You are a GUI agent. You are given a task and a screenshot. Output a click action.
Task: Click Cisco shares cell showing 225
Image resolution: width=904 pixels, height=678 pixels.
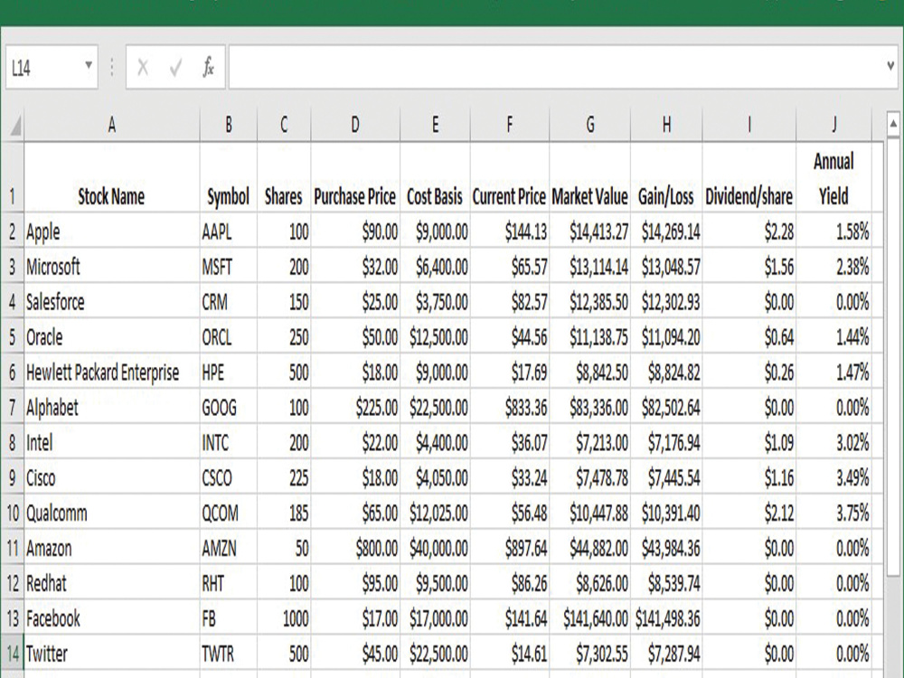coord(284,478)
